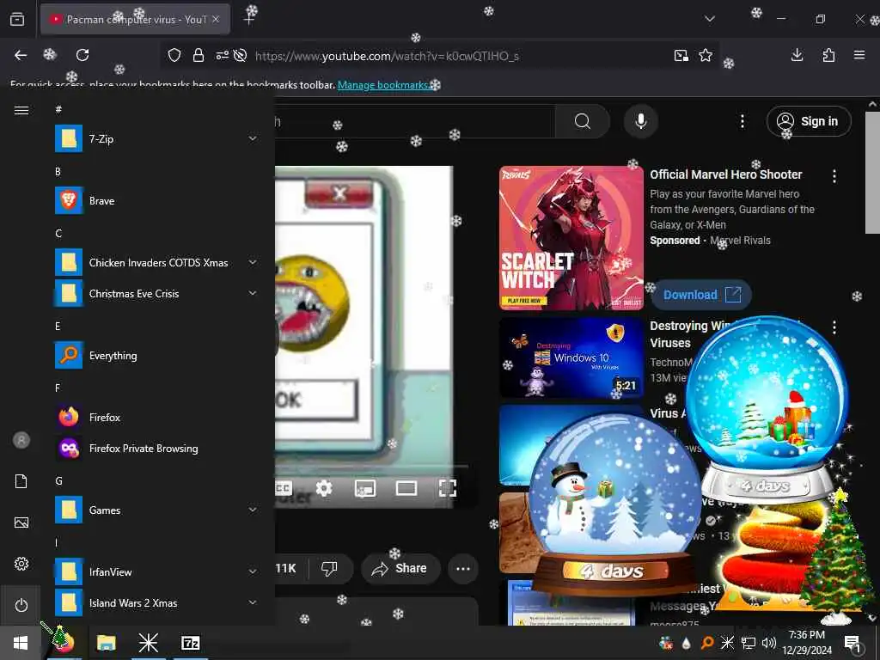Expand the IrfanView folder chevron

(x=253, y=571)
